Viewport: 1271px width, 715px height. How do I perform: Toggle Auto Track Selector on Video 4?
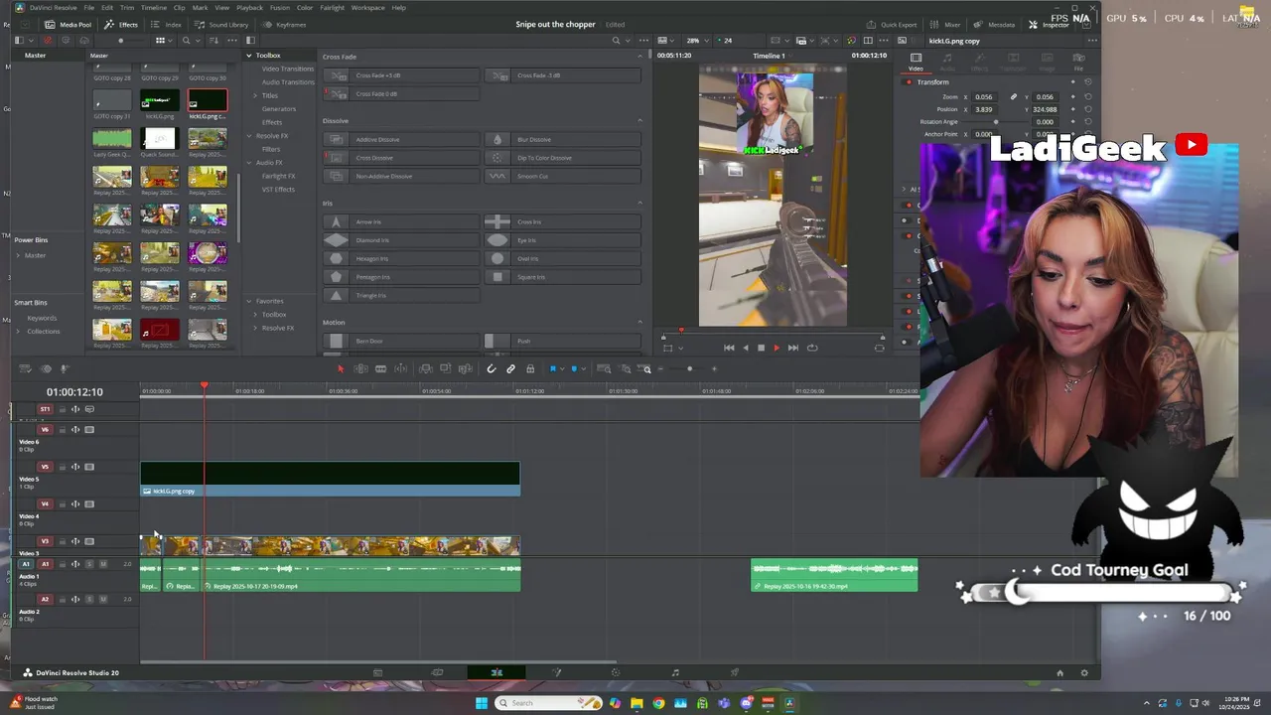[75, 504]
